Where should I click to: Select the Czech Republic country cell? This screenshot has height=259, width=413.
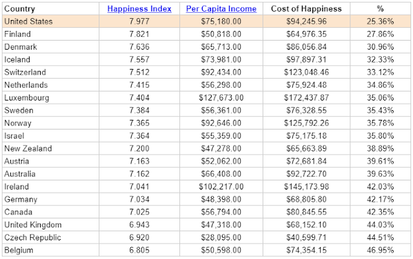tap(50, 238)
